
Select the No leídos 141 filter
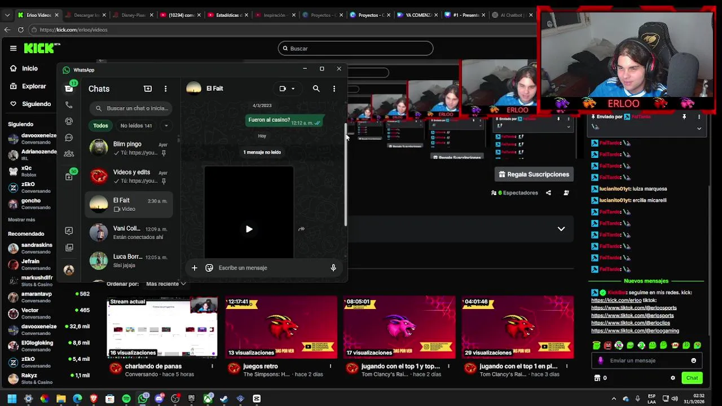click(x=136, y=126)
